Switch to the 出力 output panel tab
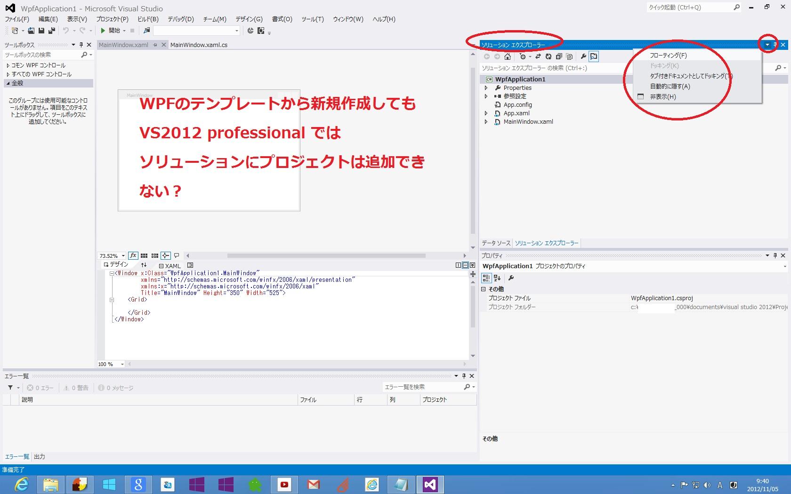This screenshot has height=494, width=791. tap(40, 456)
